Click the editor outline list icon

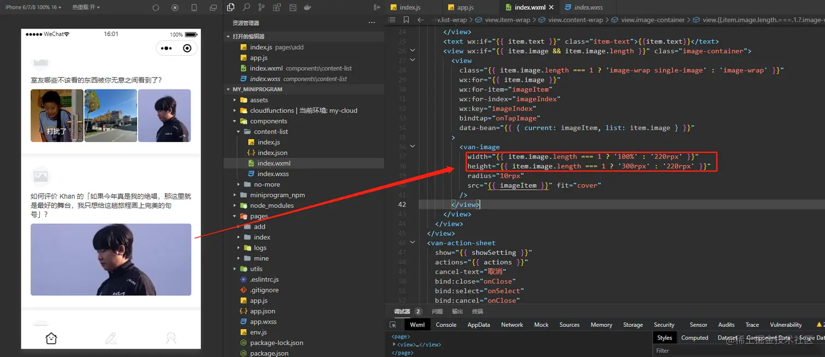391,20
